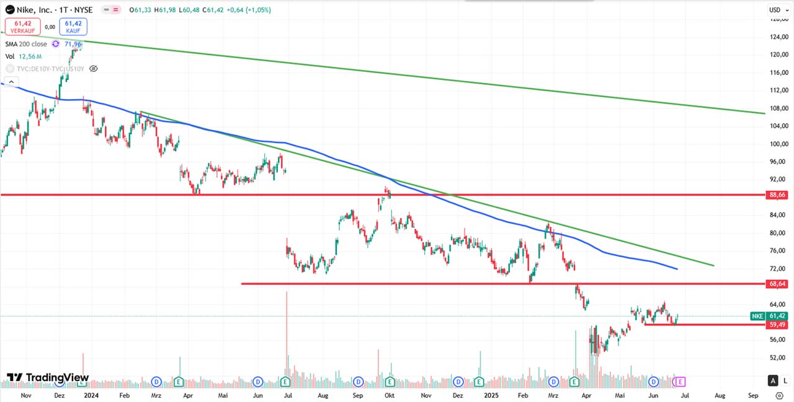The image size is (794, 402).
Task: Click the dividend D marker above Jun 2024
Action: 257,381
